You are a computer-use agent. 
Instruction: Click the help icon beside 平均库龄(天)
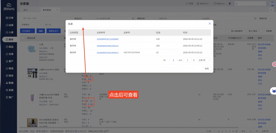pyautogui.click(x=241, y=38)
